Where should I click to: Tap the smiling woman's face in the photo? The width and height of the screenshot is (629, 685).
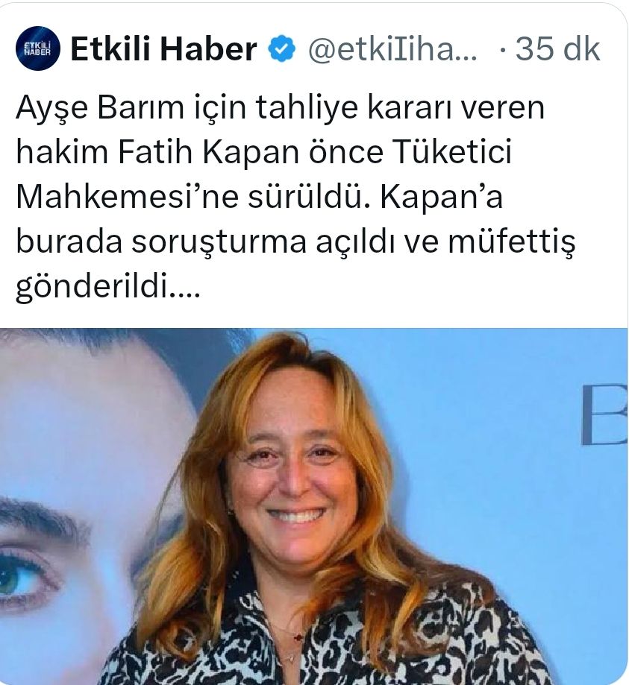click(294, 471)
